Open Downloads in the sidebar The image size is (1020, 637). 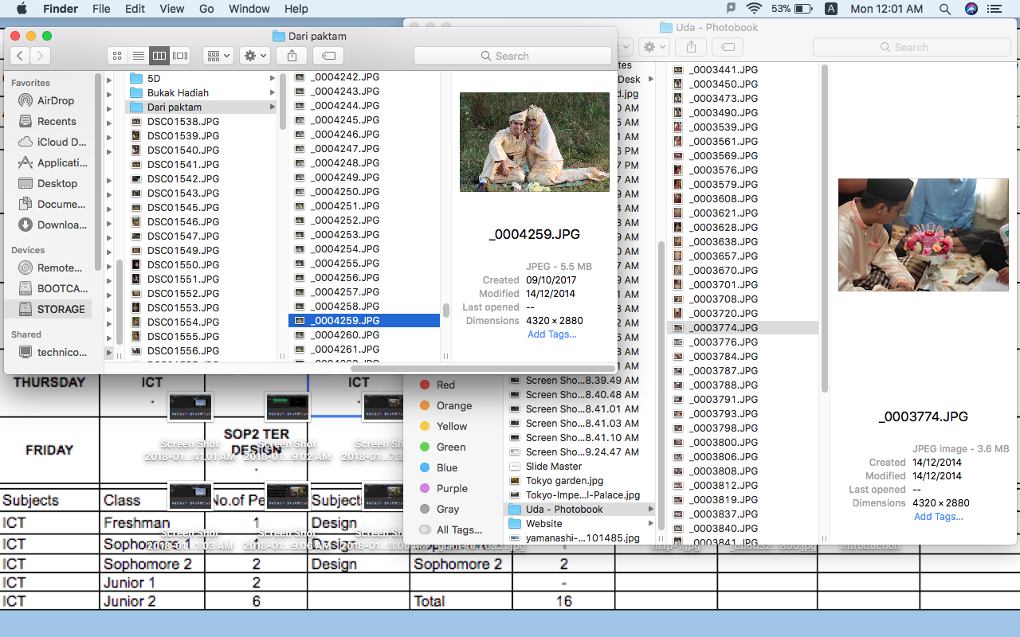[x=53, y=225]
